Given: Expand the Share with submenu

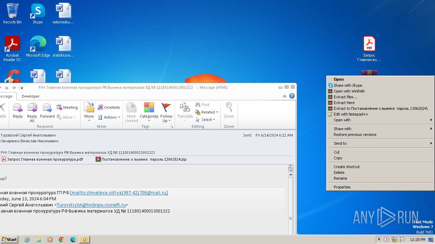Looking at the screenshot, I should 380,129.
